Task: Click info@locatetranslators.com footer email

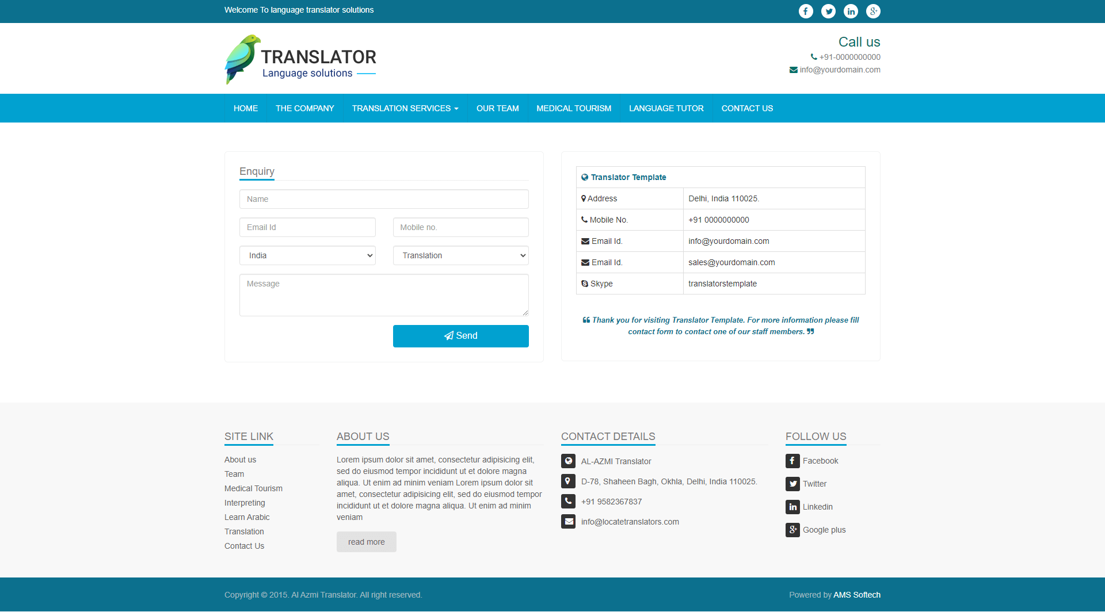Action: tap(630, 522)
